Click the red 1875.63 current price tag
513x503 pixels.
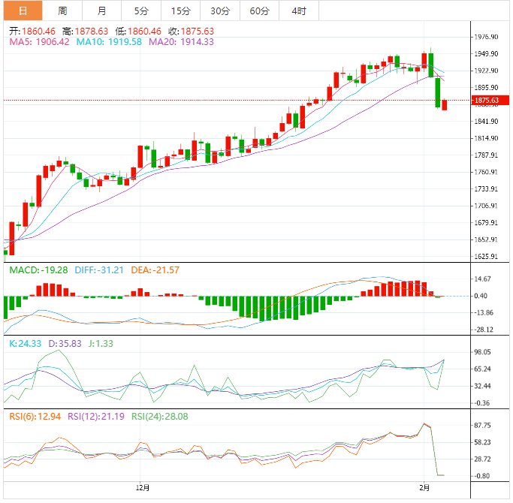[x=490, y=100]
